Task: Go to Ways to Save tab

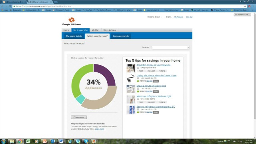Action: point(110,30)
